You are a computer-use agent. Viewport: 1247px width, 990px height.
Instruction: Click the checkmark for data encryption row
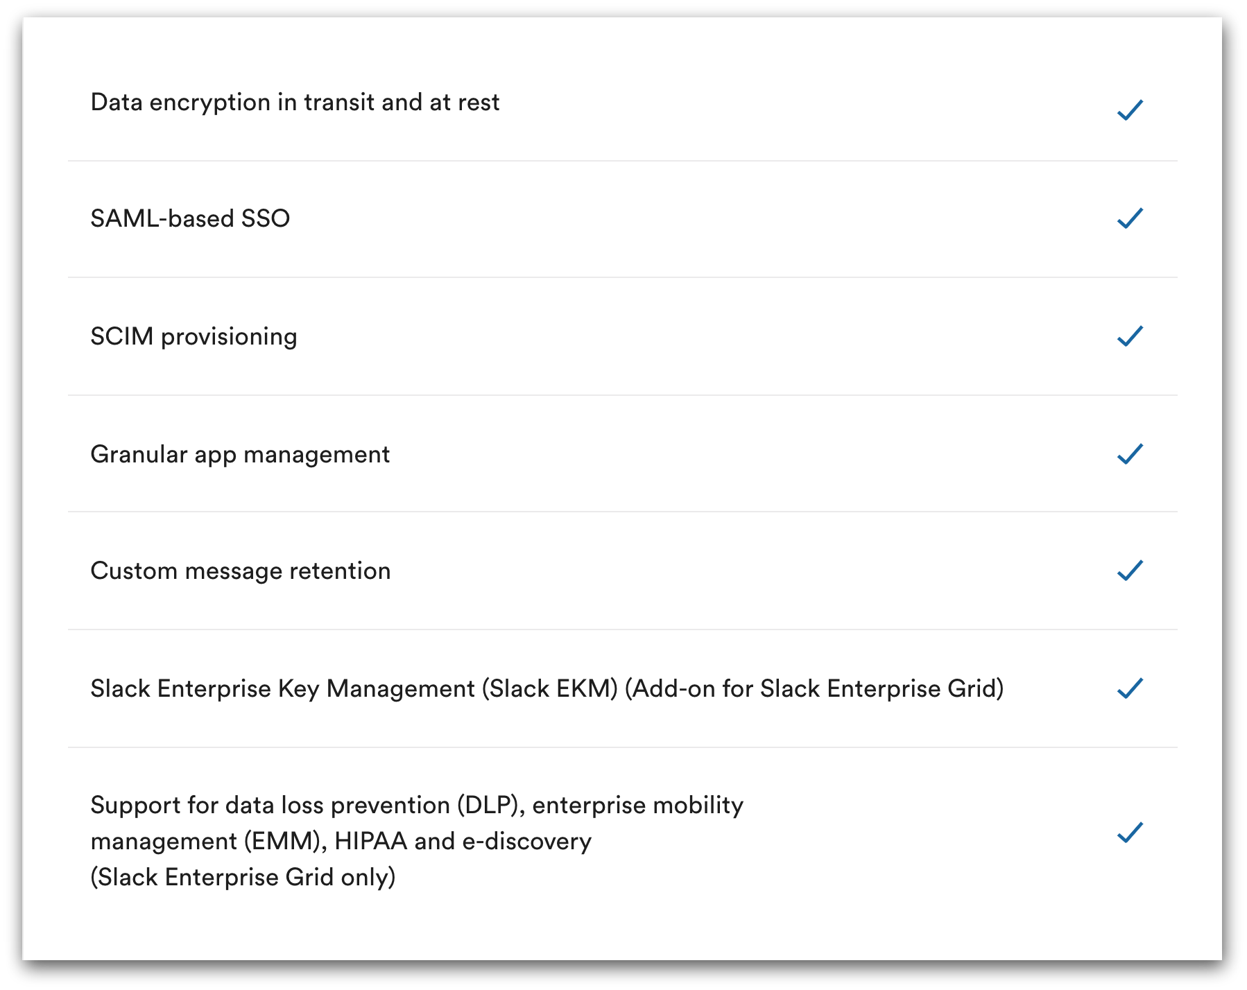point(1130,110)
